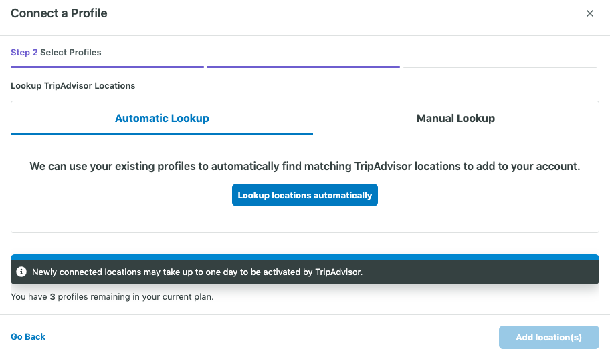The height and width of the screenshot is (355, 610).
Task: Select the gray third progress step bar
Action: click(500, 67)
